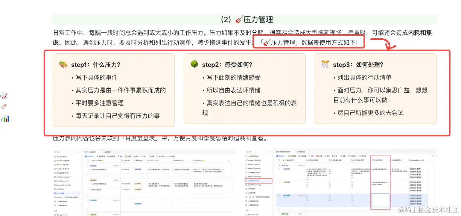Image resolution: width=461 pixels, height=216 pixels.
Task: Open the record-count dropdown on the 2023/01 group row
Action: click(116, 166)
